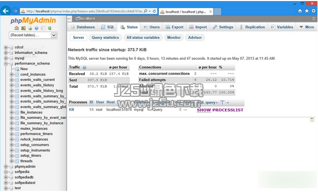
Task: Click the SHOW PROCESSLIST query link
Action: (x=220, y=110)
